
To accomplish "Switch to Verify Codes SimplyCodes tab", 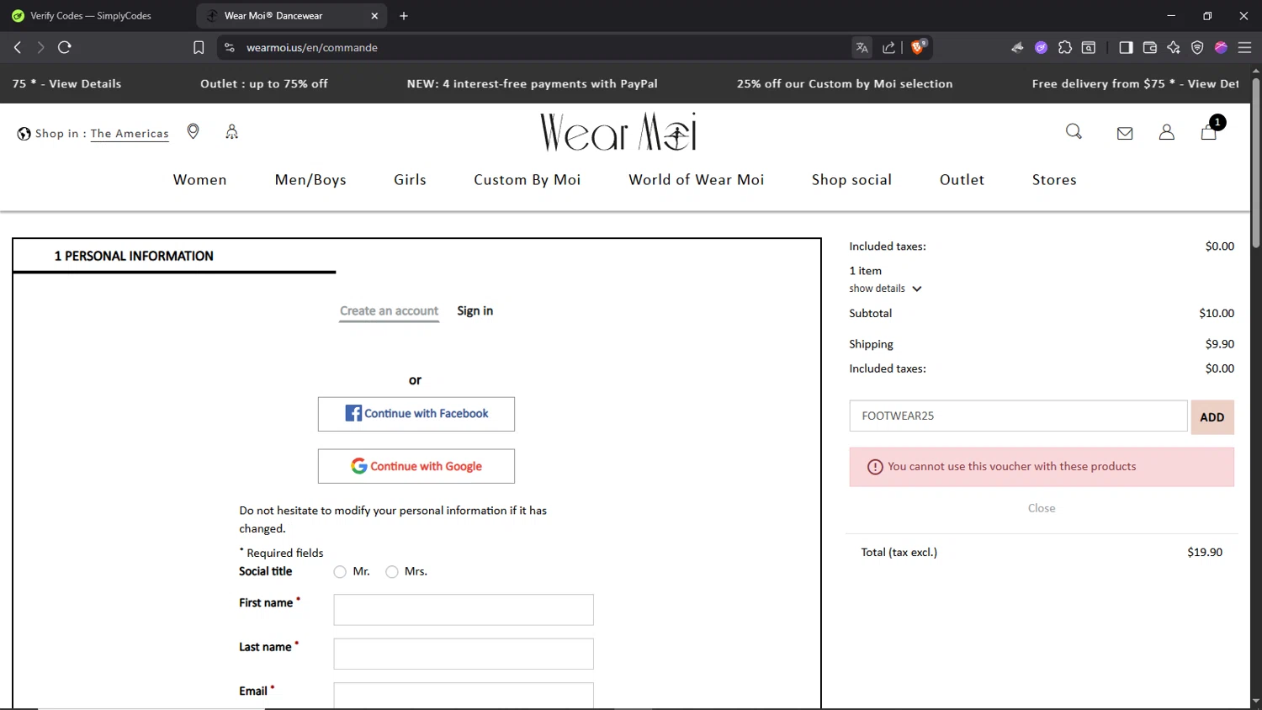I will (x=93, y=16).
